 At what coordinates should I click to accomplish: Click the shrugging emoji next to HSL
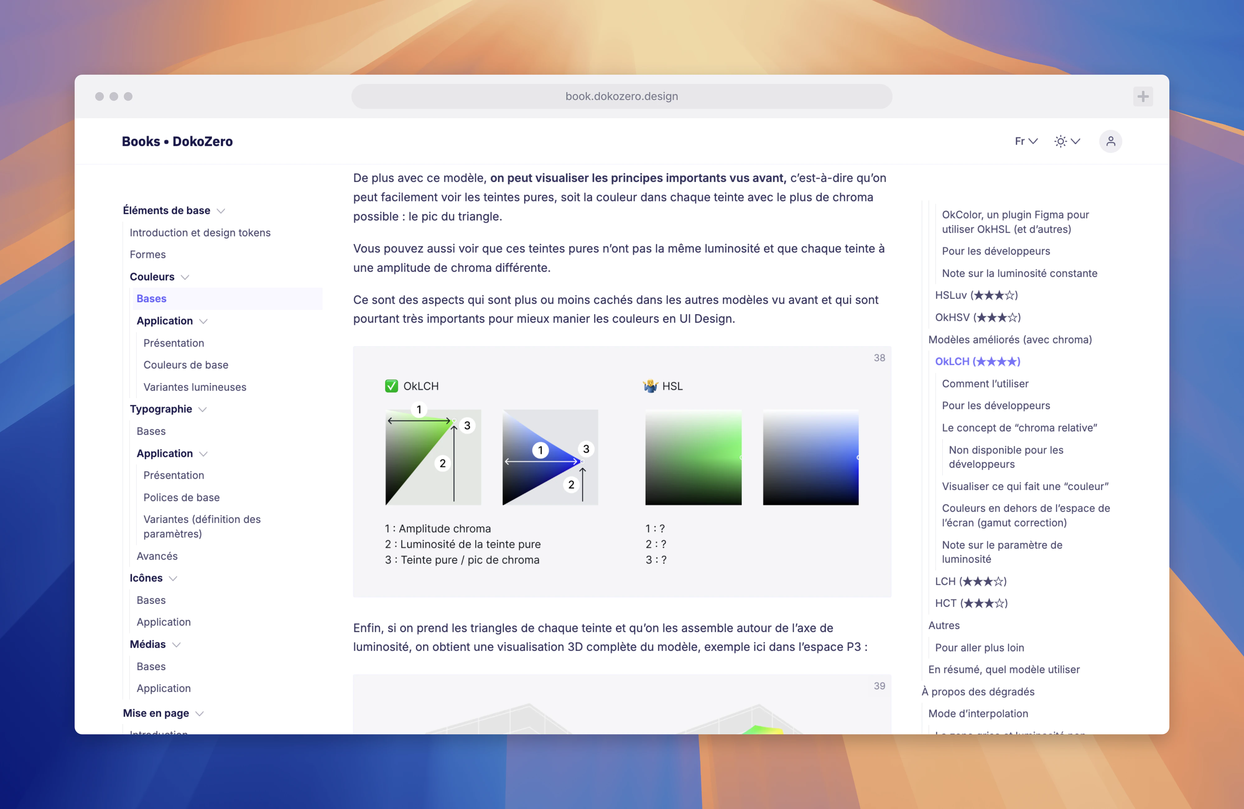(x=650, y=386)
